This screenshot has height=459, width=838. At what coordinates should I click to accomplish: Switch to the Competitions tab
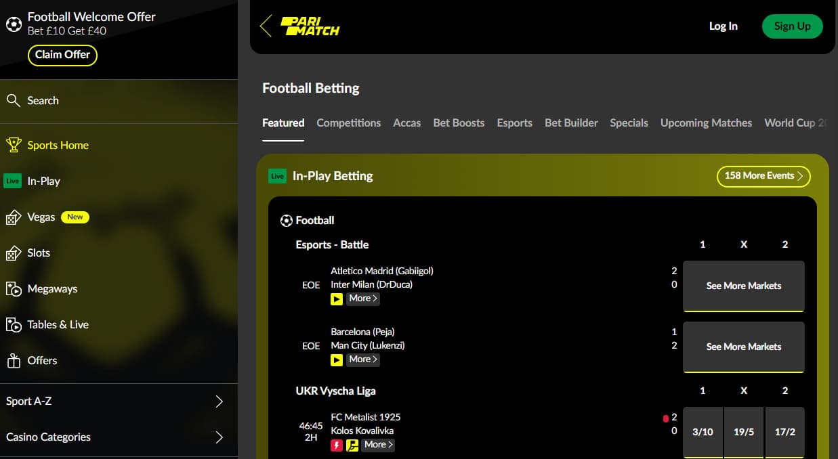pyautogui.click(x=349, y=123)
